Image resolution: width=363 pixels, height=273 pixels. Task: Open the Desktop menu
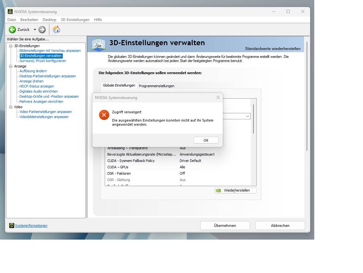point(49,20)
